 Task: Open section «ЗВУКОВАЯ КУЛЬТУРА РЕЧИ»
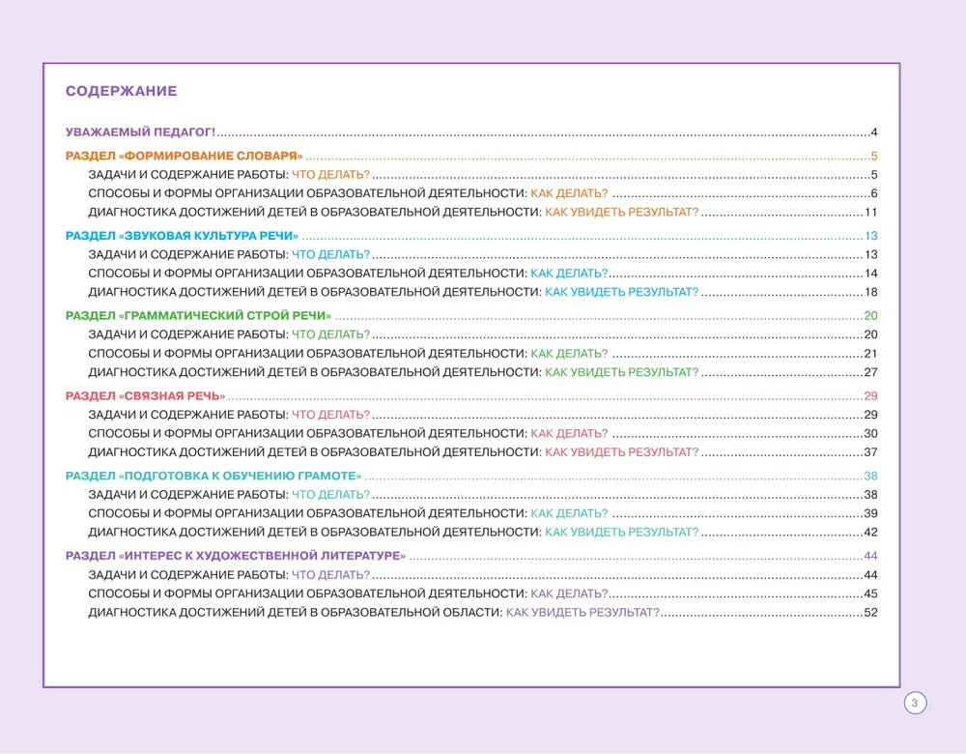182,236
